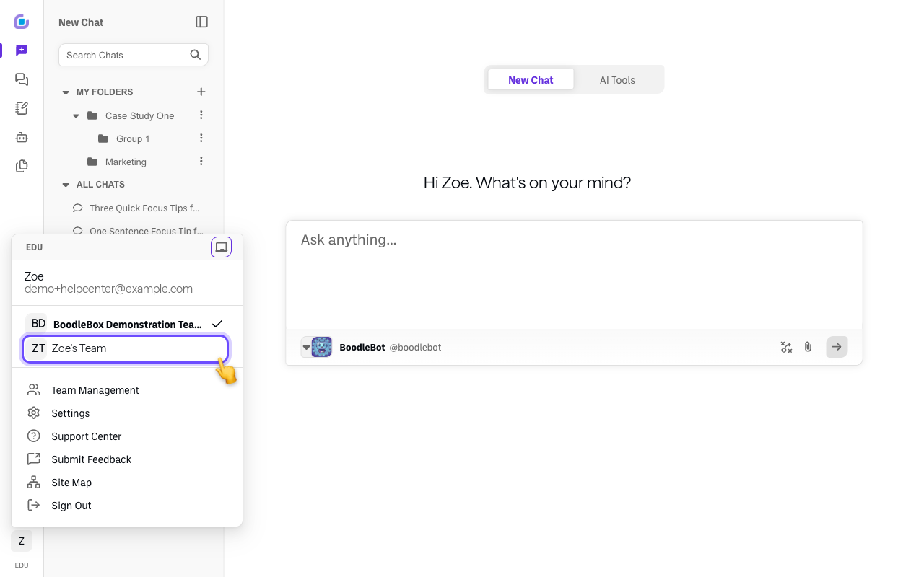The width and height of the screenshot is (924, 577).
Task: Open the bots icon in left rail
Action: (x=22, y=137)
